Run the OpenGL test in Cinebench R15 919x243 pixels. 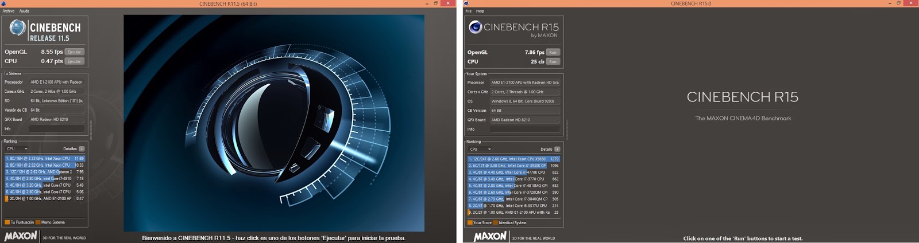(553, 52)
